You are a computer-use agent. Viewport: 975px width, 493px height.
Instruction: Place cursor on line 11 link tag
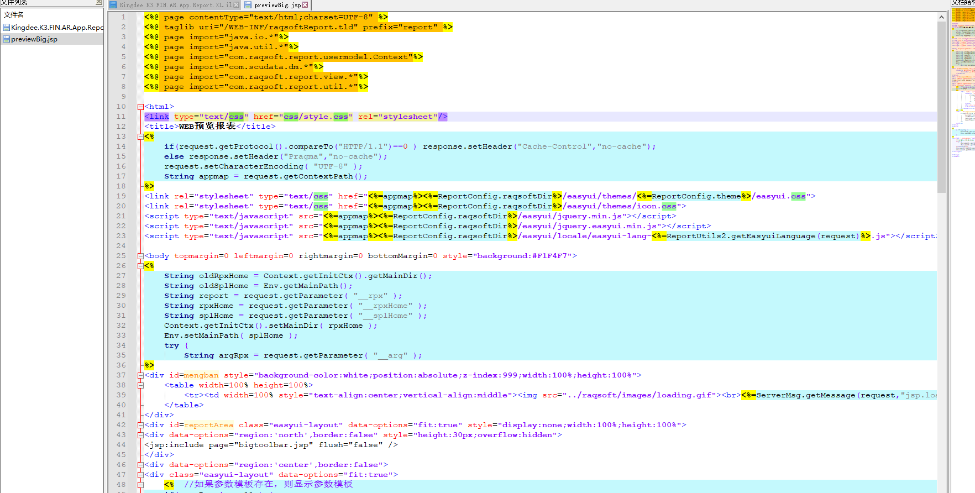(158, 117)
